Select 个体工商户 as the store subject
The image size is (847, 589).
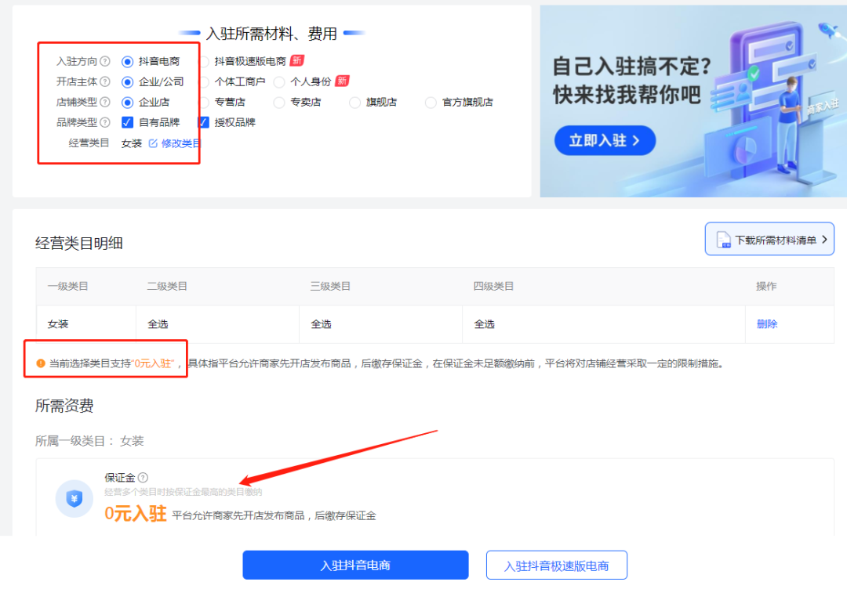pyautogui.click(x=204, y=81)
